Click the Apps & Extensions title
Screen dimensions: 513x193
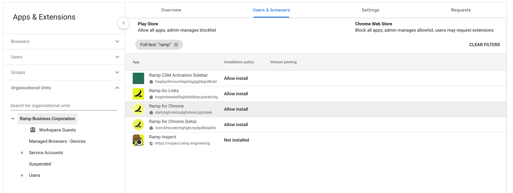(x=44, y=17)
